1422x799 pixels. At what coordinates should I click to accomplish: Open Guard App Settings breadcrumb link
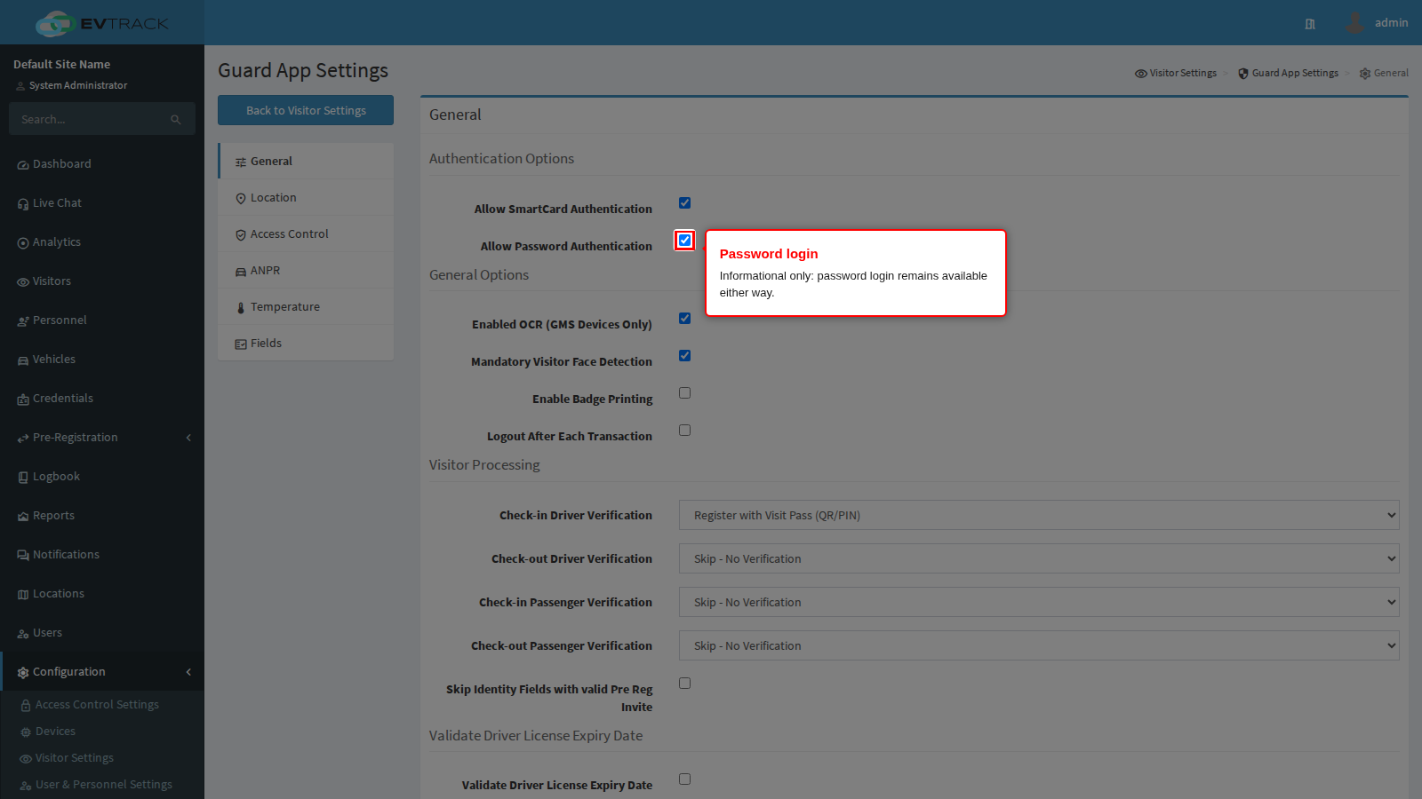(1288, 73)
